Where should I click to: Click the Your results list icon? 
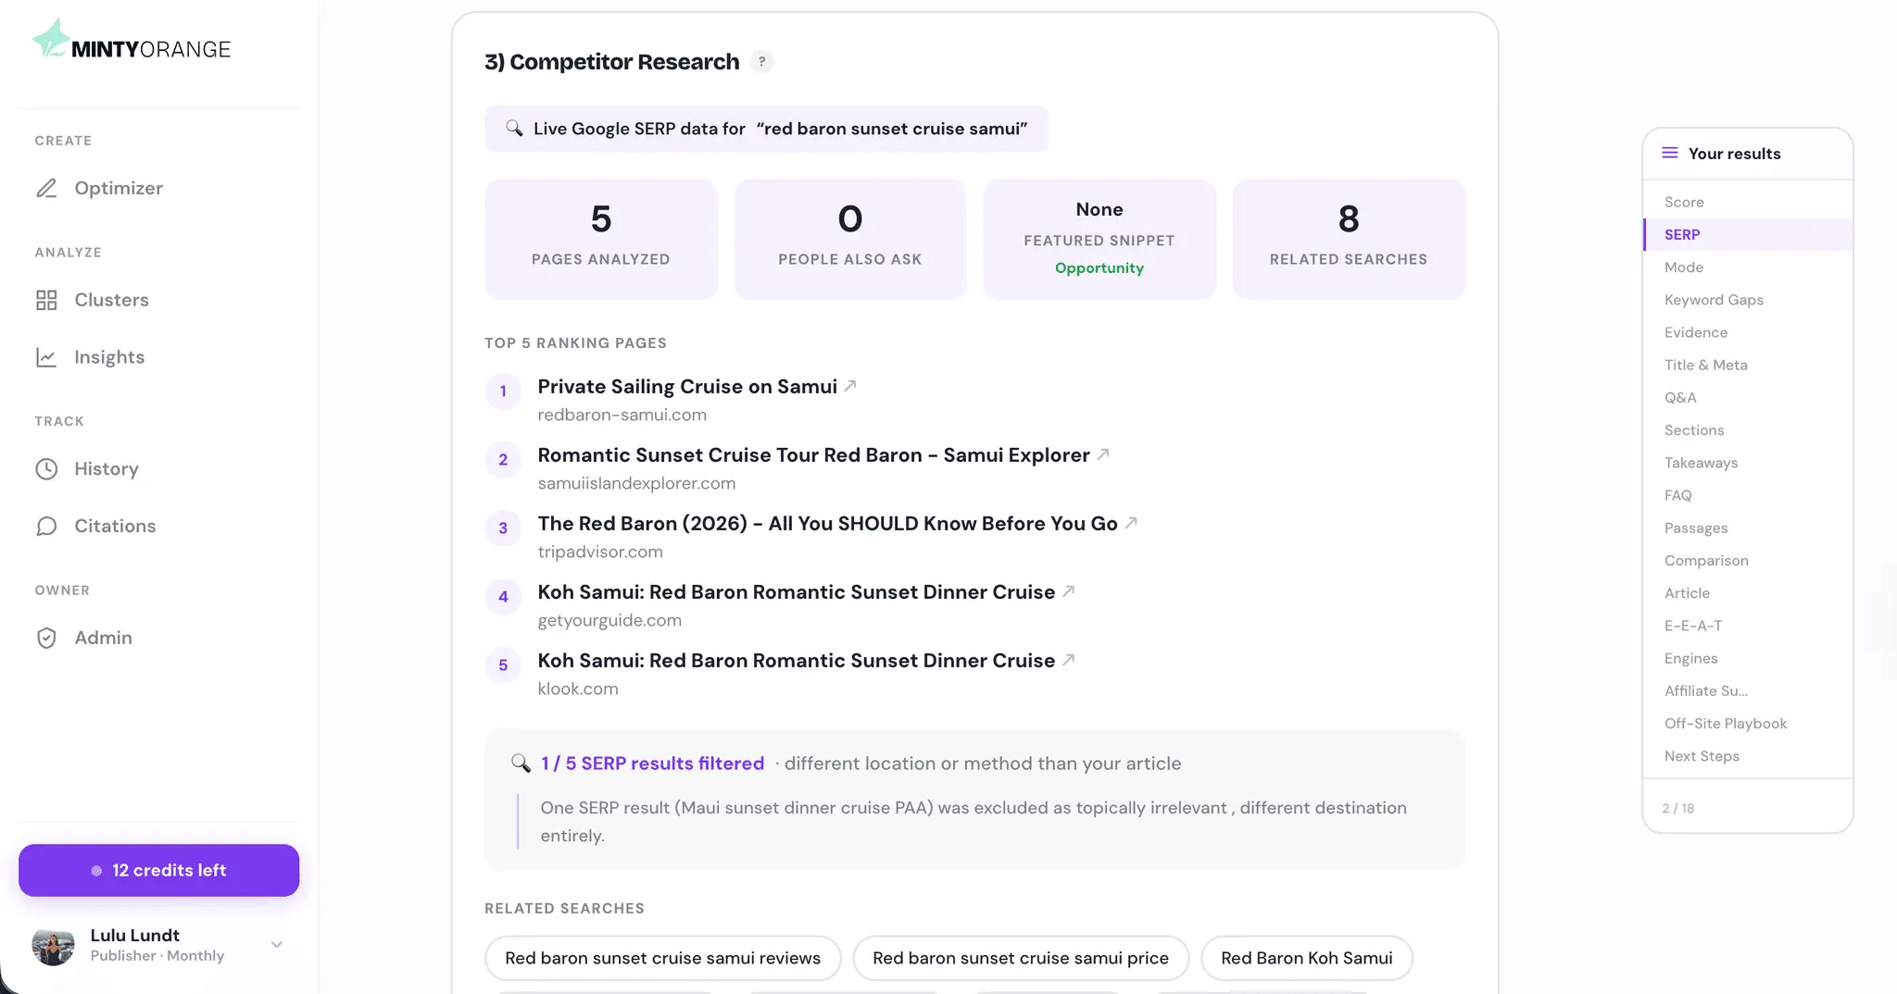[x=1670, y=154]
